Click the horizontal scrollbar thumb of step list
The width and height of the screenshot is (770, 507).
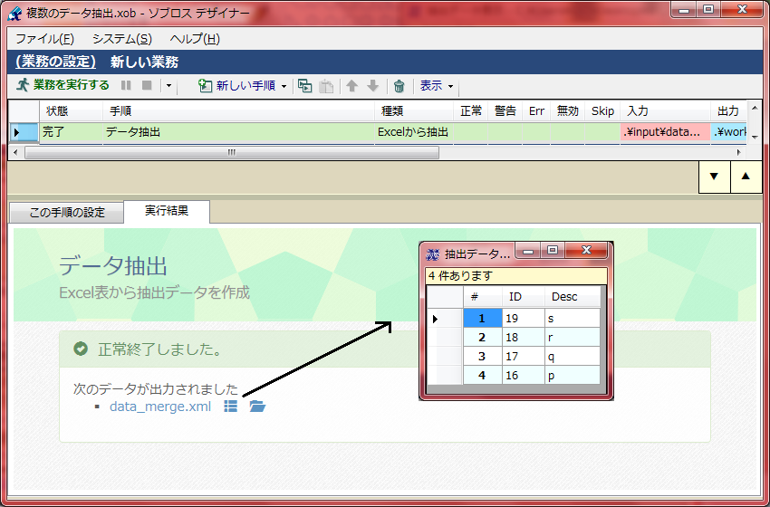tap(232, 153)
